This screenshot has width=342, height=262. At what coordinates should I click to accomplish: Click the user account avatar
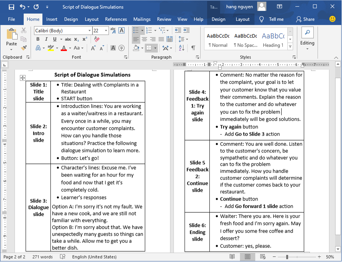[262, 6]
